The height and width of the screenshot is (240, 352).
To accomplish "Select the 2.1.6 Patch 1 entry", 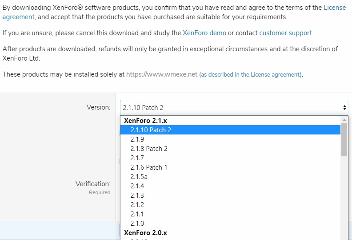I will coord(230,167).
